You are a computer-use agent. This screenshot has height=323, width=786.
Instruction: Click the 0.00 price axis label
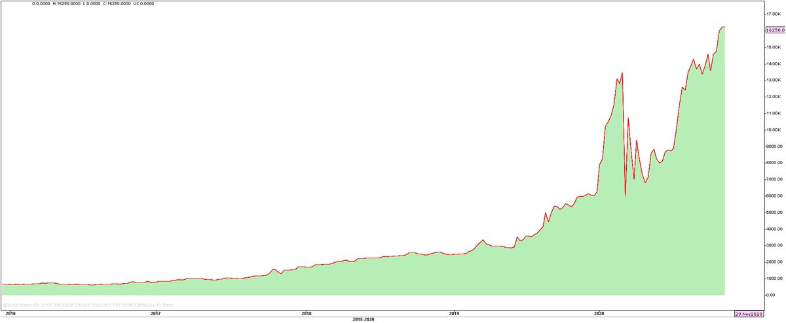point(770,295)
